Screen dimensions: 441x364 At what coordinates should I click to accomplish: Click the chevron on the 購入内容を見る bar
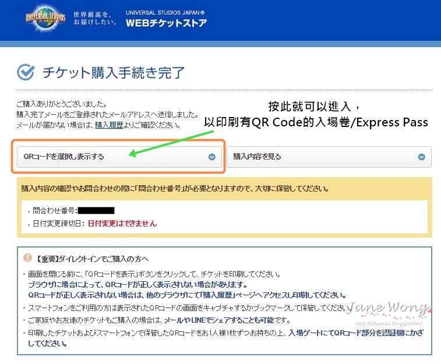pos(421,157)
